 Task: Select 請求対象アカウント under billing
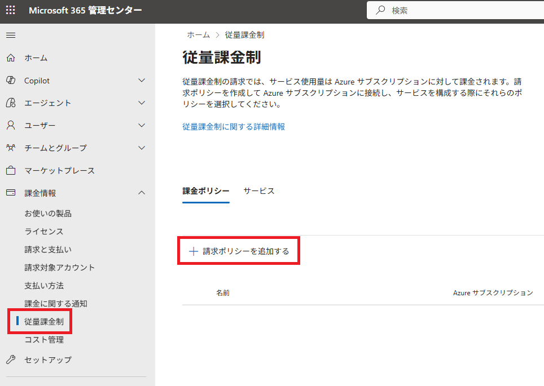coord(59,268)
